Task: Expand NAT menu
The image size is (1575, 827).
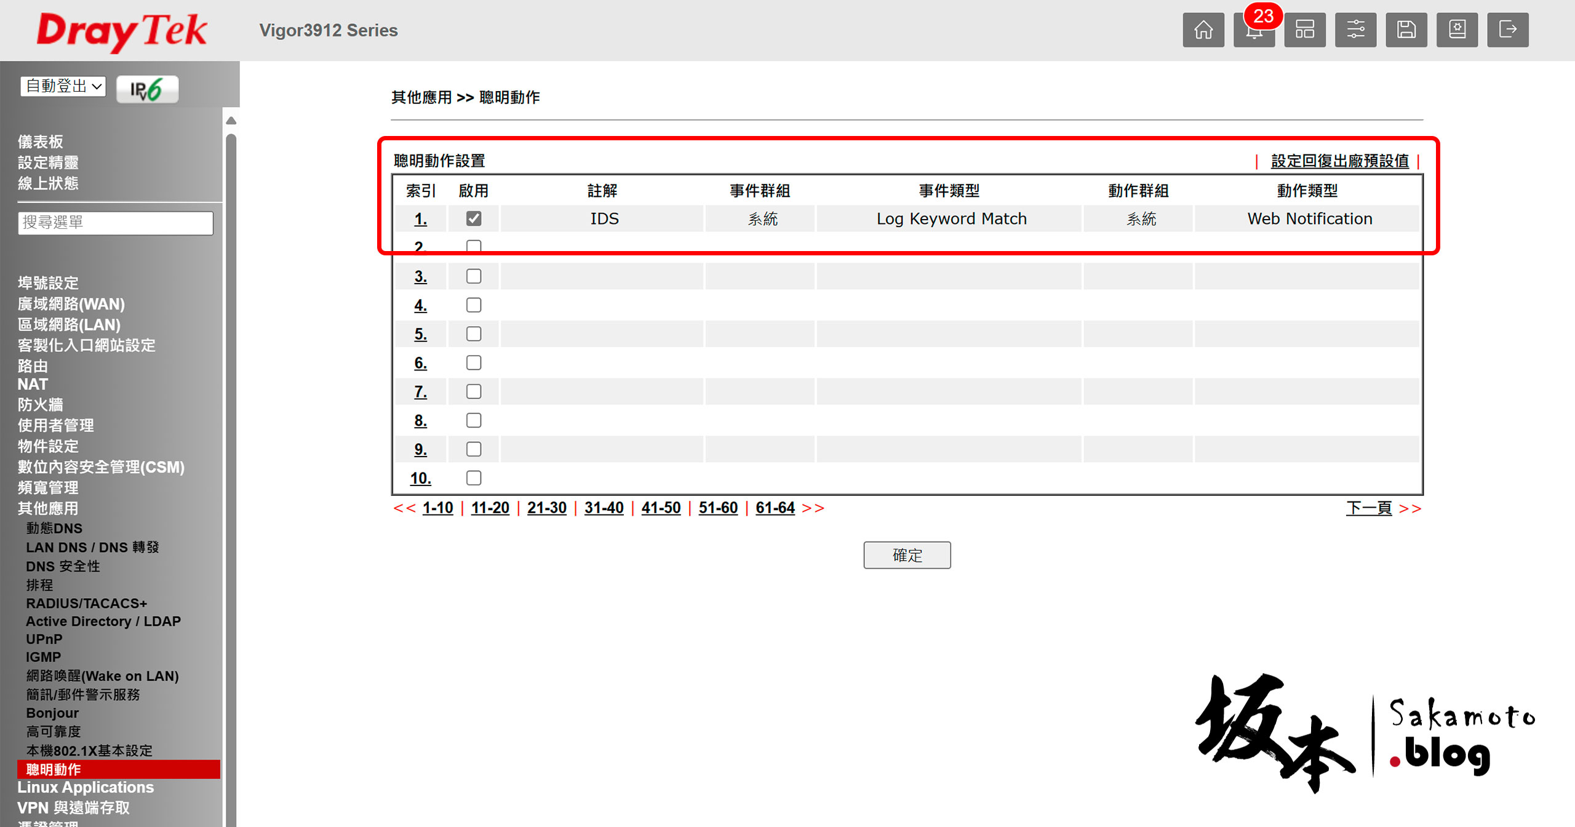Action: (33, 385)
